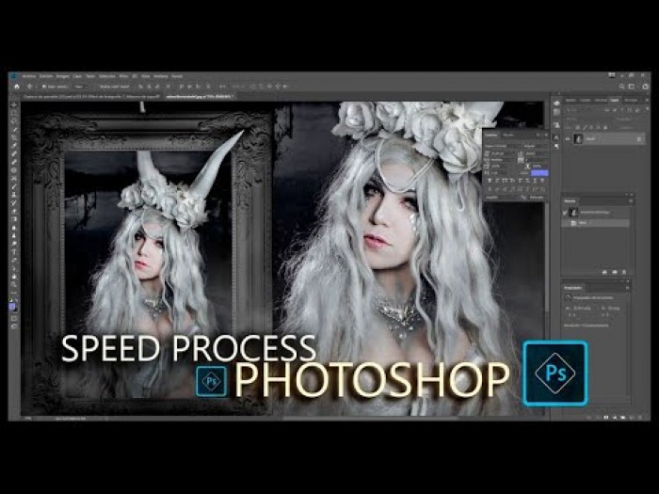
Task: Align top edges in options bar
Action: (181, 87)
